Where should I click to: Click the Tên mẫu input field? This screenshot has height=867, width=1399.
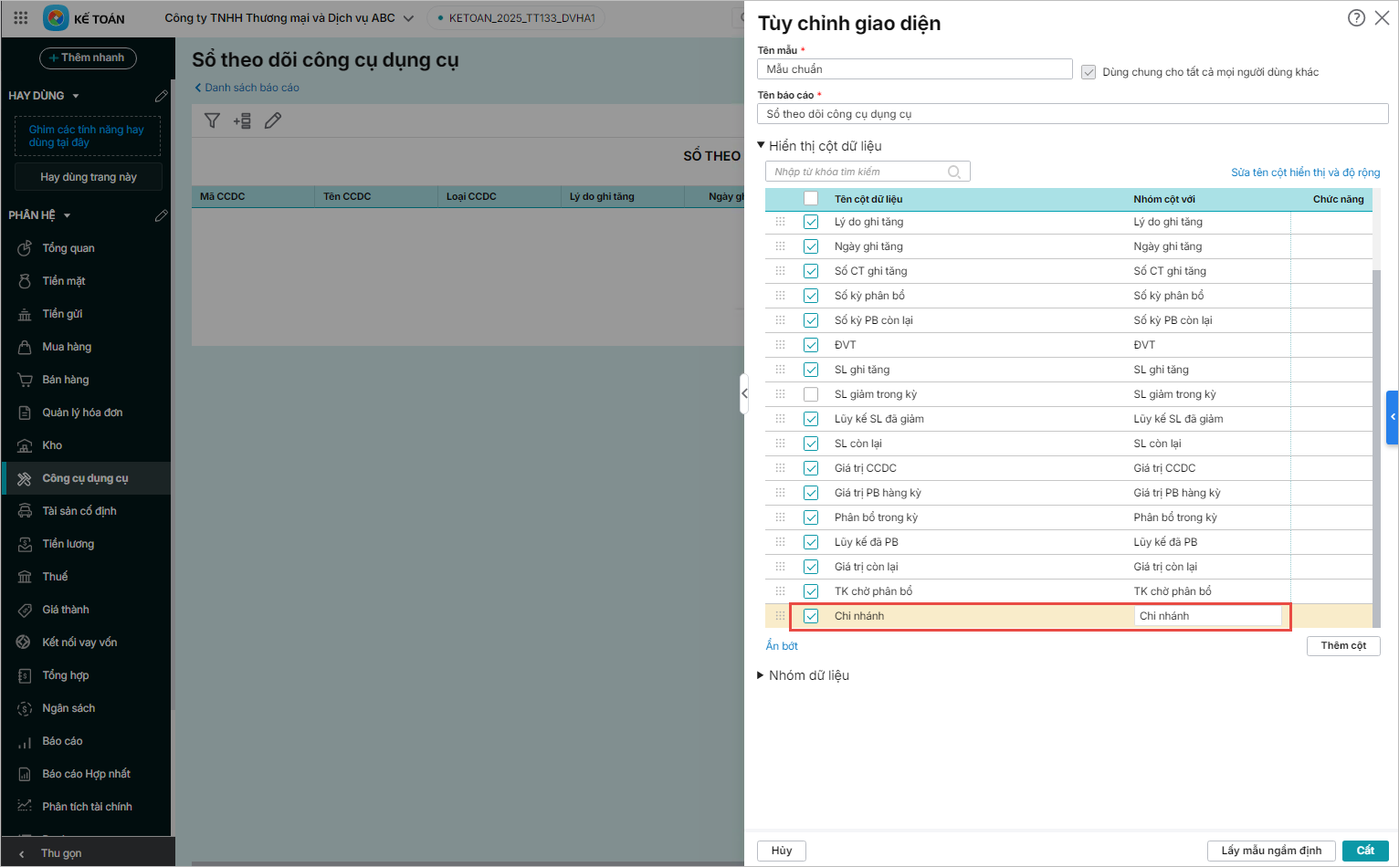point(915,69)
